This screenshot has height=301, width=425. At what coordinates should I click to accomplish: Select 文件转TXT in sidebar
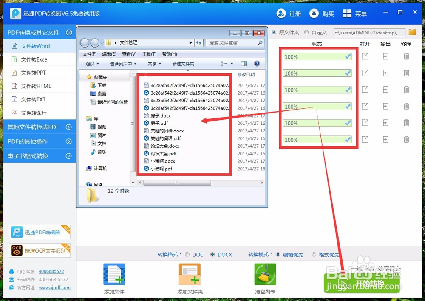[40, 99]
